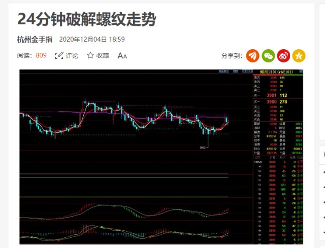
Task: Share via the yellow star icon
Action: click(x=299, y=56)
